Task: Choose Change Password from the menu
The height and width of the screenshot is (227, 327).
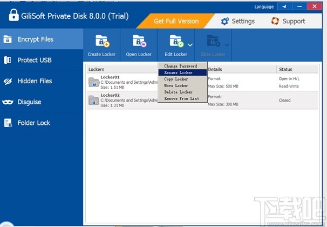Action: tap(182, 66)
